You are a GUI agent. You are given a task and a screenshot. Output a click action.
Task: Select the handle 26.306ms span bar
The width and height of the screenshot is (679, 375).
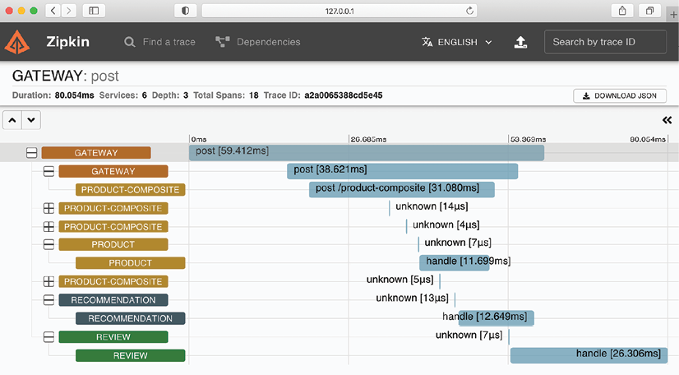589,355
